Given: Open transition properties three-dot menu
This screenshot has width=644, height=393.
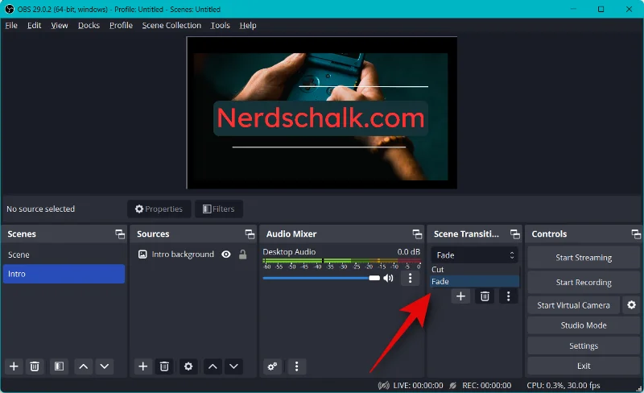Looking at the screenshot, I should coord(509,296).
